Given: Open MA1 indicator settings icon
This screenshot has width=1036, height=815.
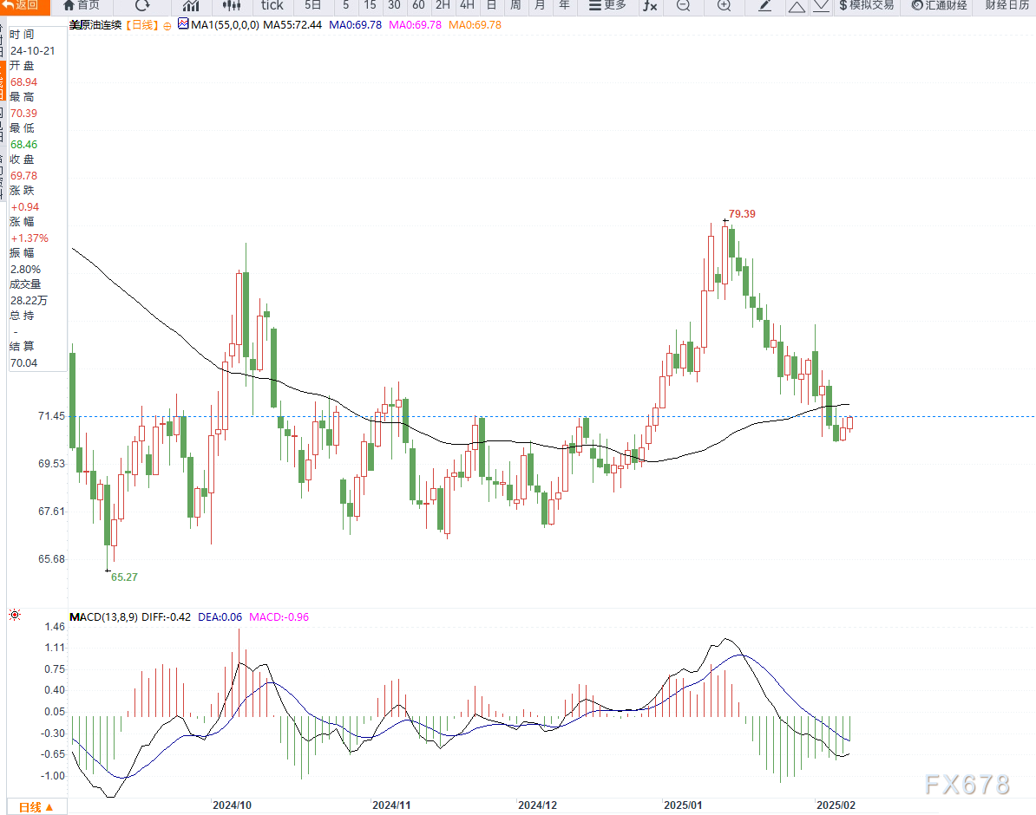Looking at the screenshot, I should point(183,24).
